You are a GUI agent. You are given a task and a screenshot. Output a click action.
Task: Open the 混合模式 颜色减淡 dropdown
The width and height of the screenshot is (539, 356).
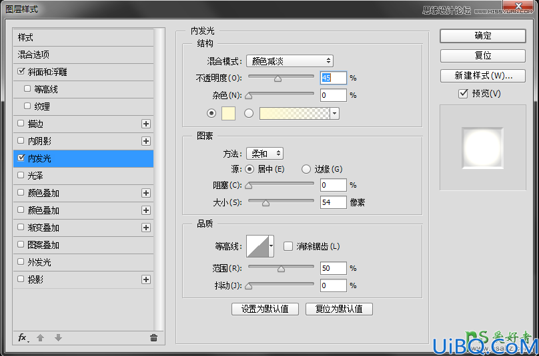click(x=290, y=61)
